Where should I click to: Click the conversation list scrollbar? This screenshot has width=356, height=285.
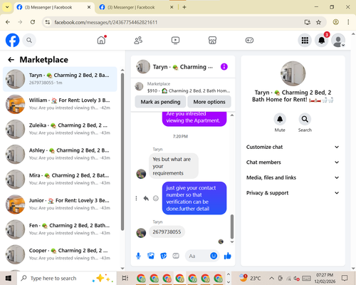(122, 152)
